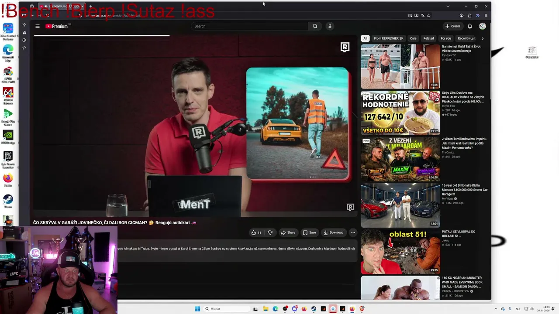Open the YouTube account avatar menu
Screen dimensions: 559x314
tap(483, 26)
